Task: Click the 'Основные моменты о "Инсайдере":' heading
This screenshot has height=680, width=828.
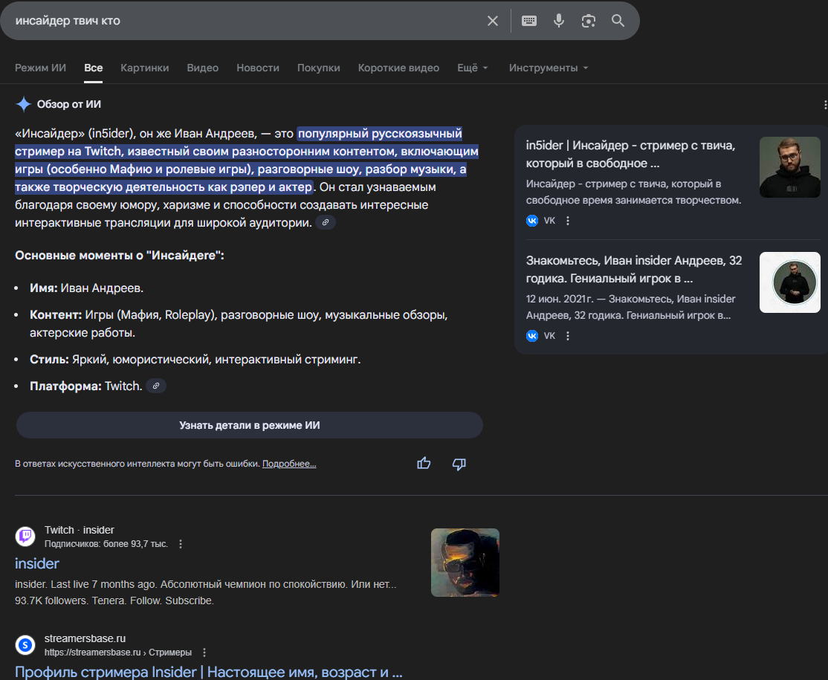Action: tap(120, 256)
